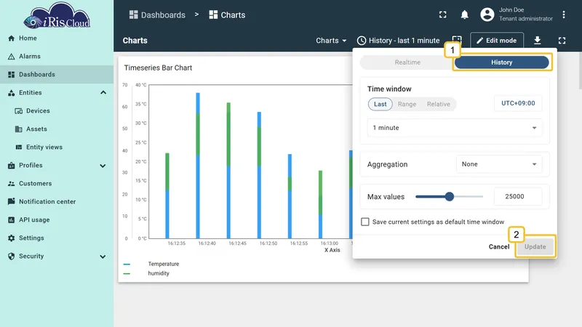Click the John Doe profile name
582x327 pixels.
pos(511,10)
